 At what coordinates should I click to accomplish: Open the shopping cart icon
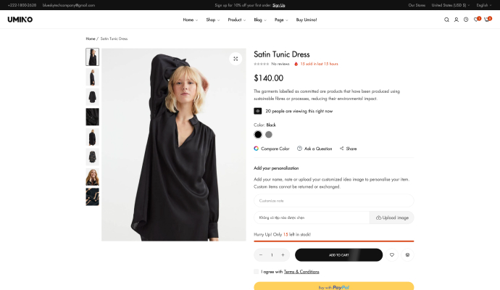[487, 20]
